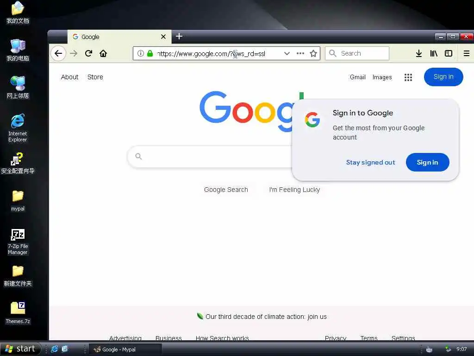Go back with the browser back arrow
The height and width of the screenshot is (356, 474).
point(58,54)
